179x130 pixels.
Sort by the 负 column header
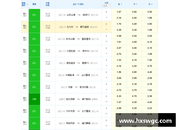pos(150,4)
